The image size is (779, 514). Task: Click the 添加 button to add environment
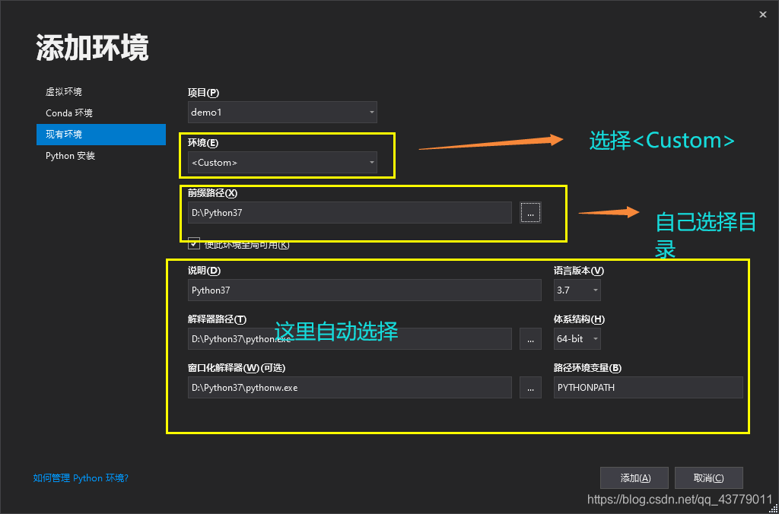tap(634, 478)
